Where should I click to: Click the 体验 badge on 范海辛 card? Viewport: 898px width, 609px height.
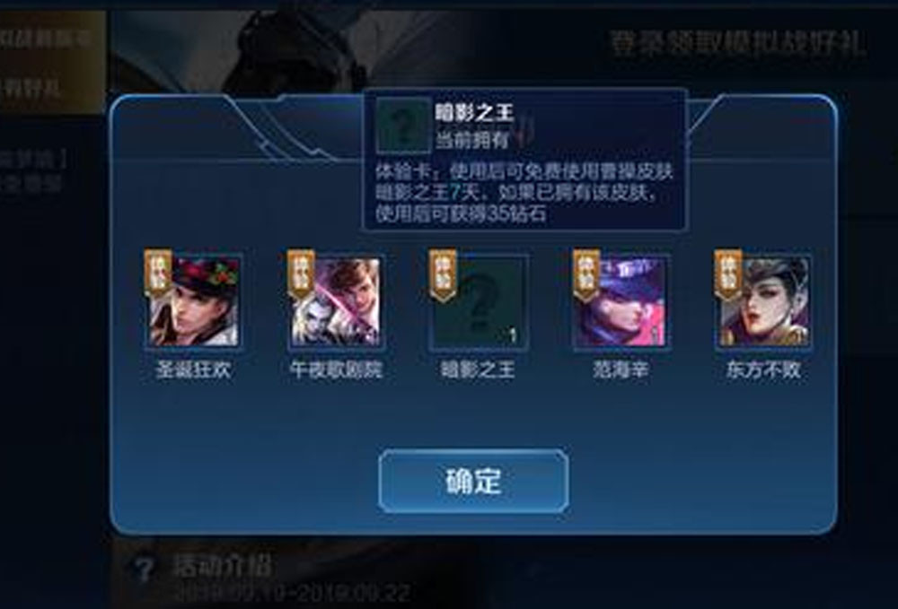coord(585,274)
